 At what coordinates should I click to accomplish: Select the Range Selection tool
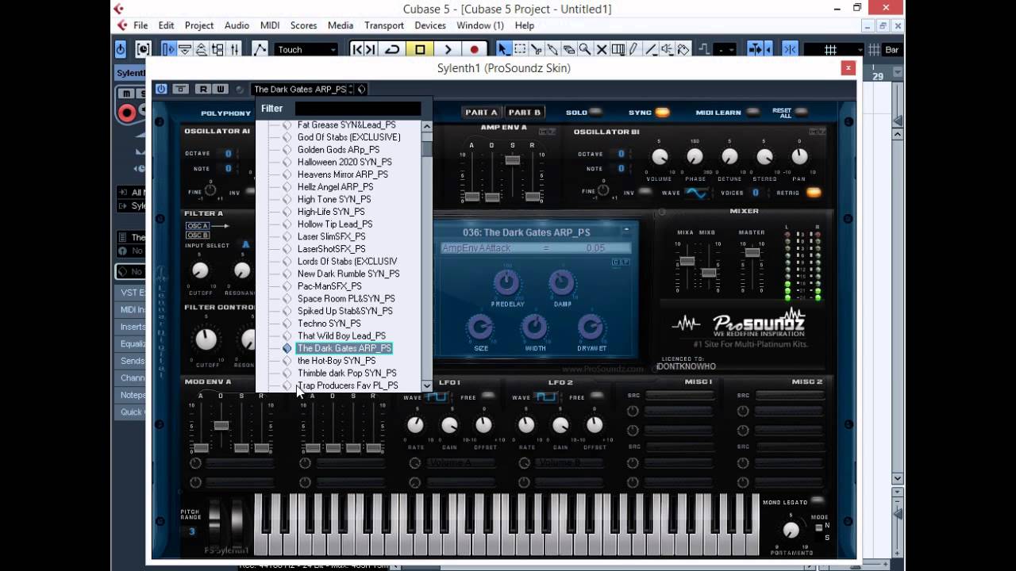tap(520, 49)
